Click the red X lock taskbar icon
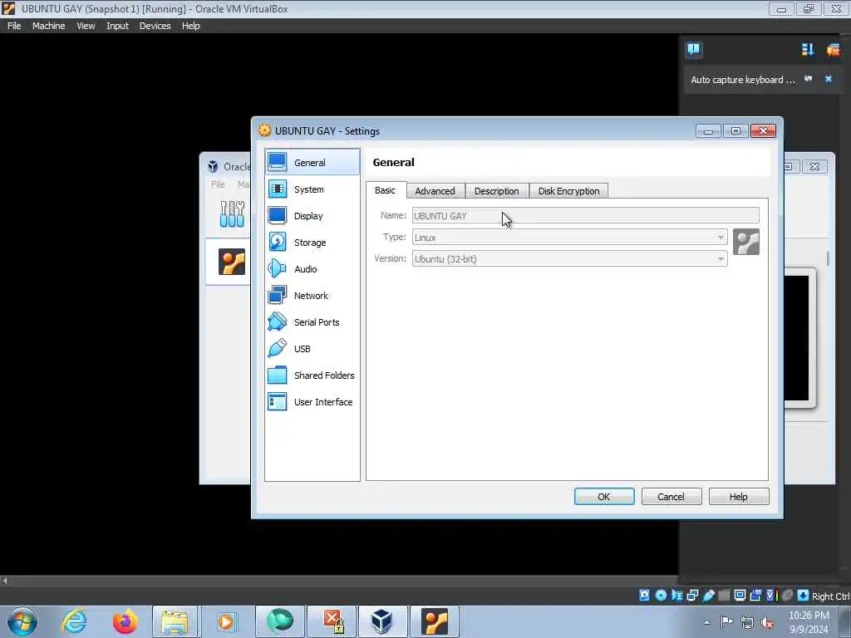This screenshot has width=851, height=638. 332,621
